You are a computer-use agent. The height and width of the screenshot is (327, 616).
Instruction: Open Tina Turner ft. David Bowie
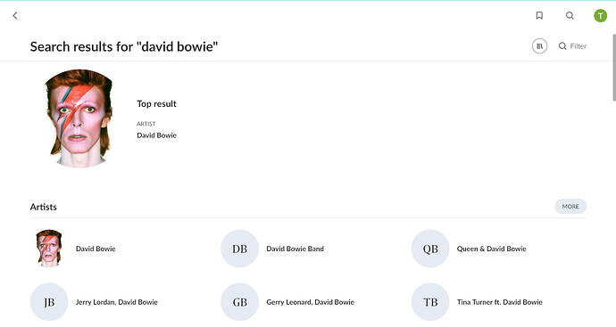(499, 302)
